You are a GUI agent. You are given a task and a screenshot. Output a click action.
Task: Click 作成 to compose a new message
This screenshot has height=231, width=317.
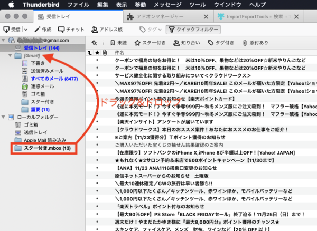point(43,30)
